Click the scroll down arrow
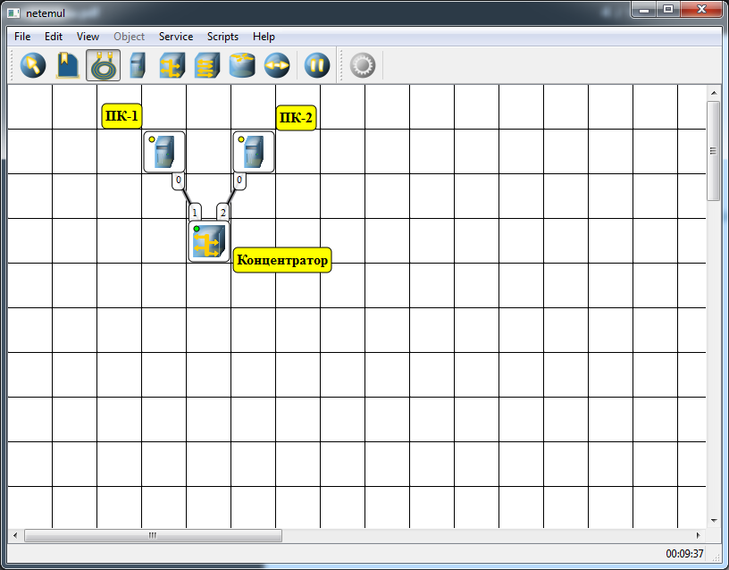Image resolution: width=729 pixels, height=570 pixels. coord(713,521)
